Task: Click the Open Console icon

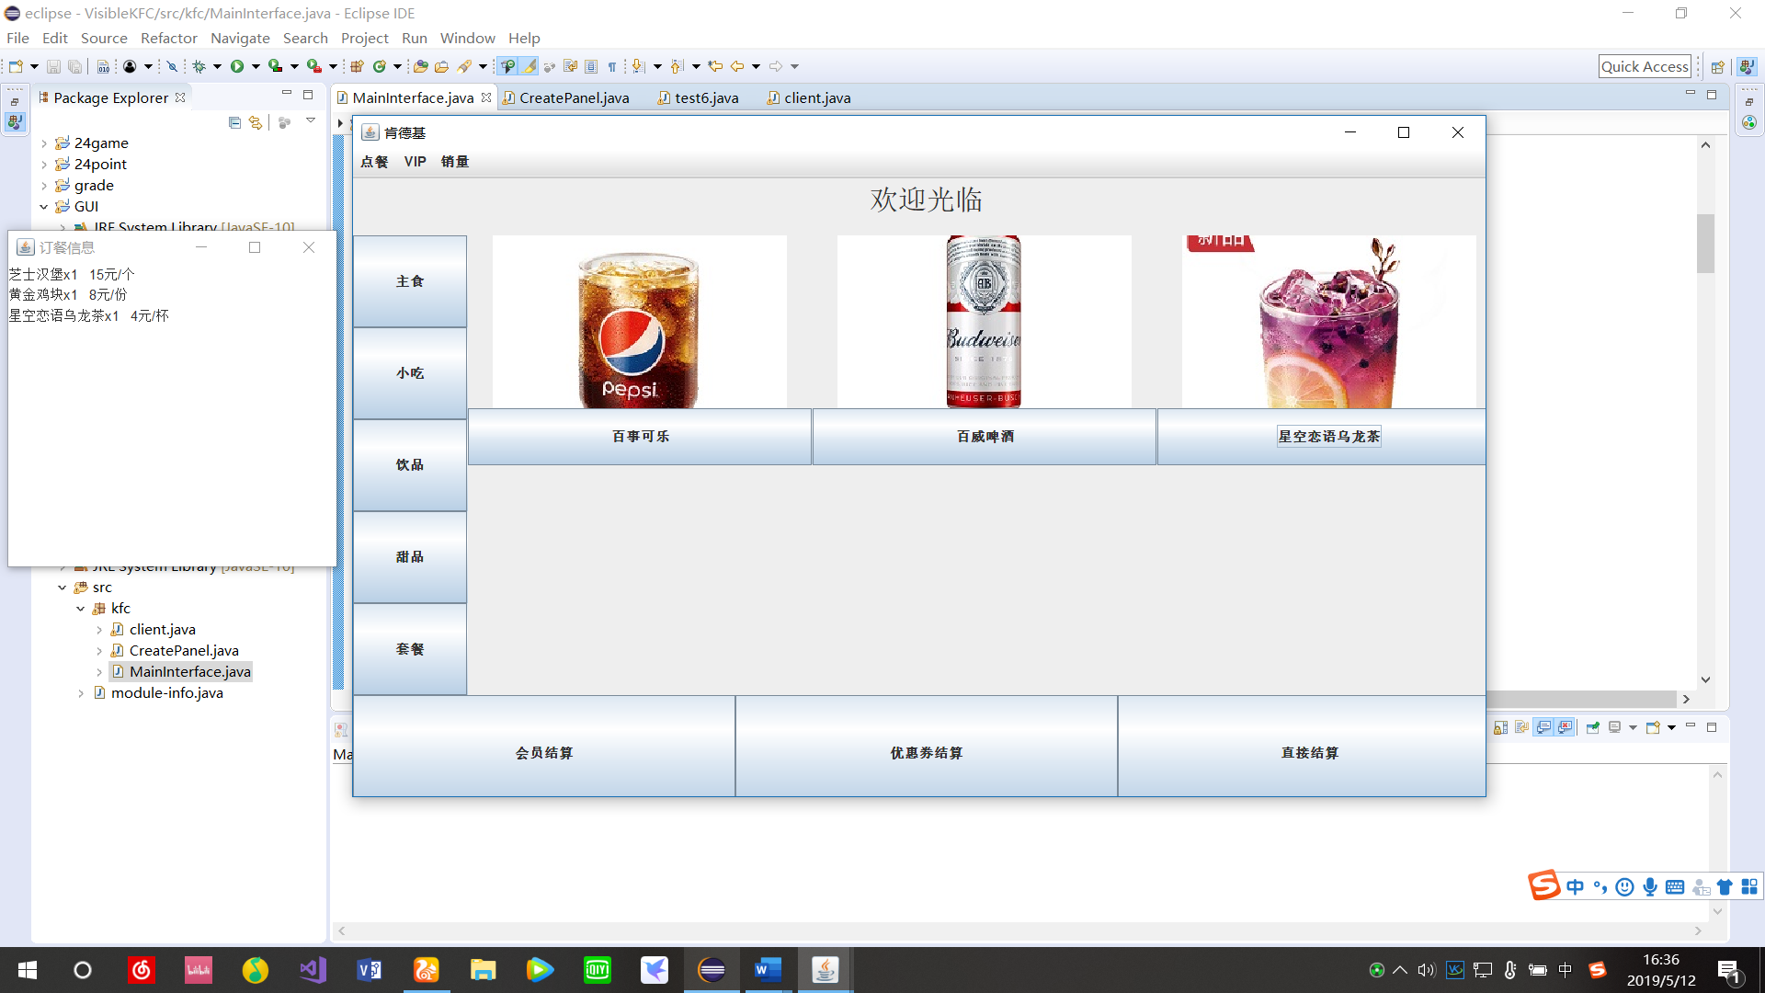Action: (x=1653, y=727)
